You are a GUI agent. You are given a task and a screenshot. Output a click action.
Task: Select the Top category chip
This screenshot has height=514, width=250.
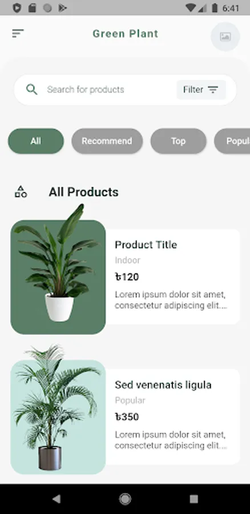coord(178,141)
